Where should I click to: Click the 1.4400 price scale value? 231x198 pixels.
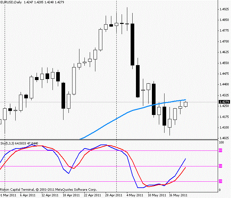click(x=224, y=84)
